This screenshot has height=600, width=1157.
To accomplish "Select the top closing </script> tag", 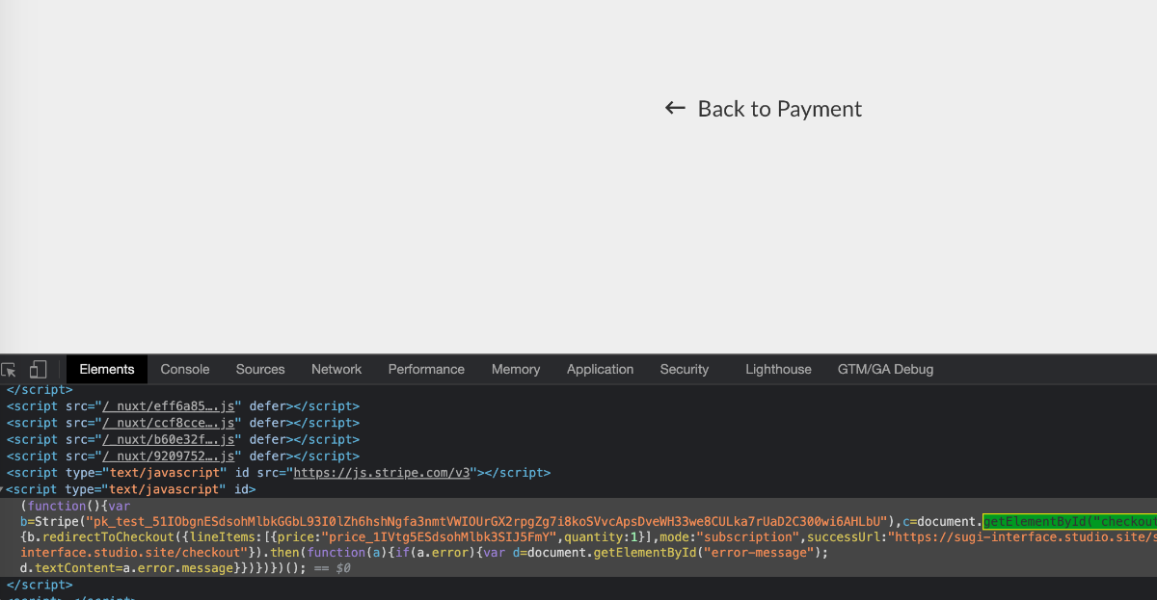I will click(40, 390).
